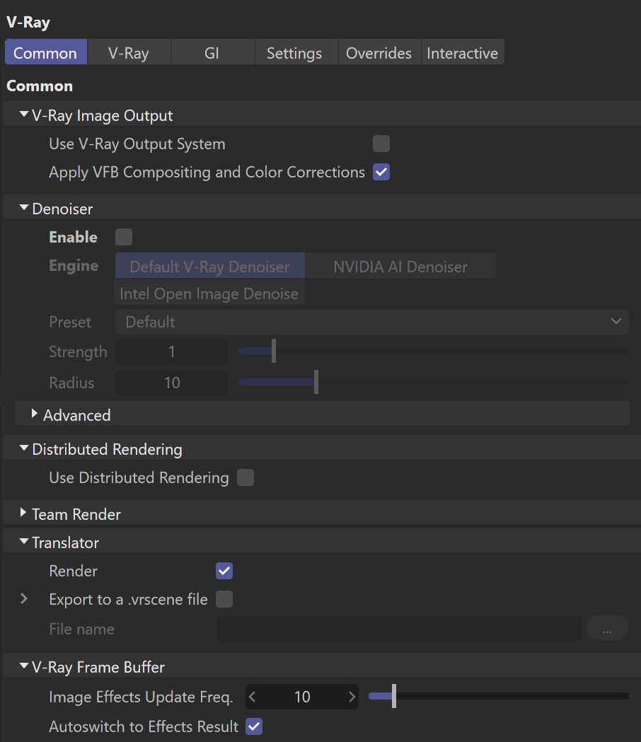Check Export to a .vrscene file
The image size is (641, 742).
pyautogui.click(x=224, y=600)
